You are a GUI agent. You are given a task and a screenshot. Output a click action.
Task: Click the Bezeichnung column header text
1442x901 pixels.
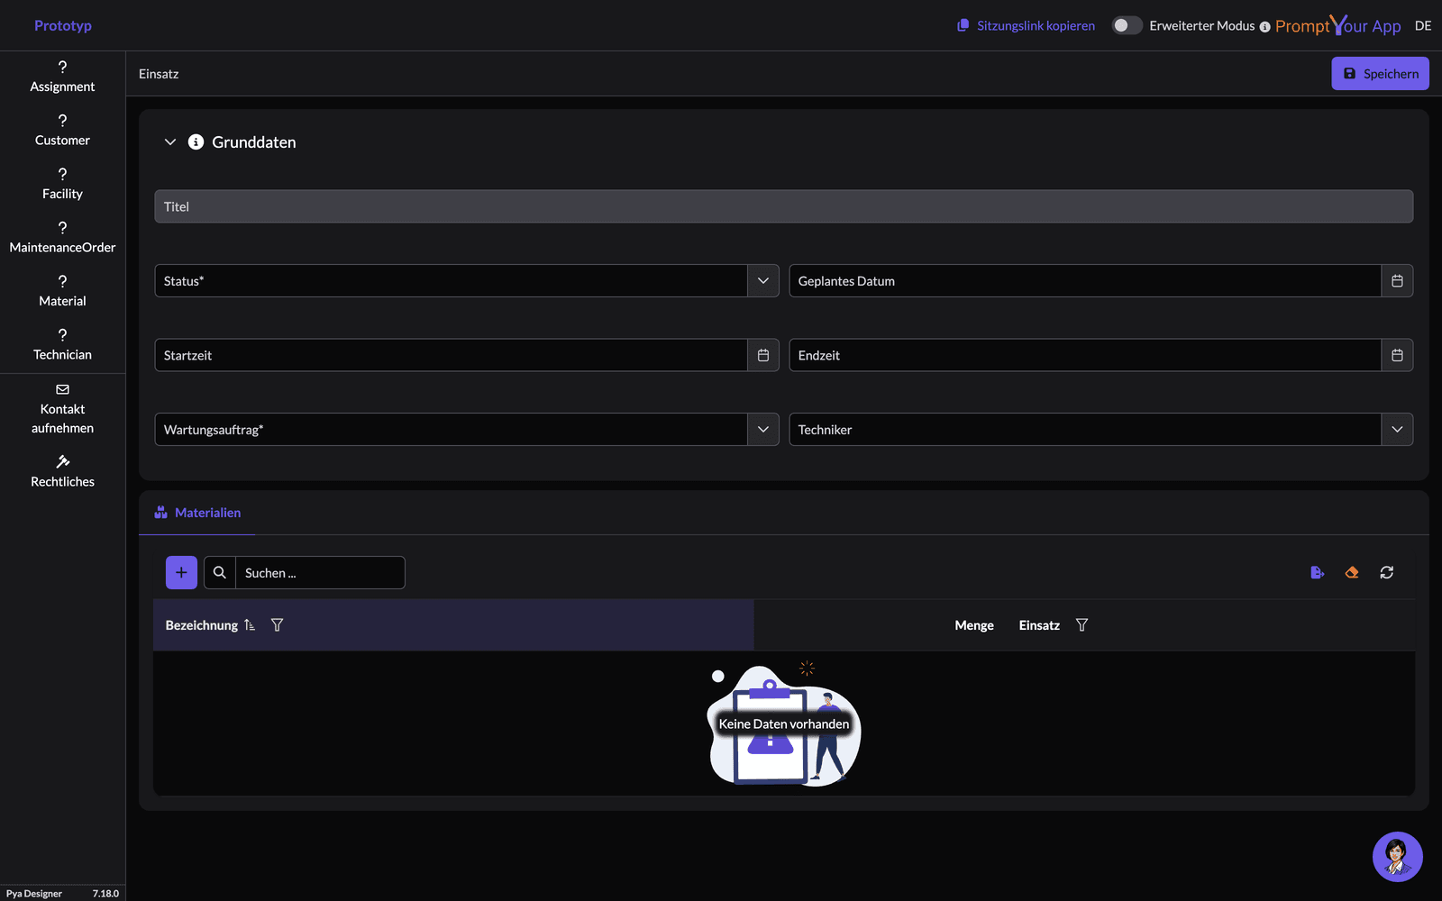tap(202, 625)
